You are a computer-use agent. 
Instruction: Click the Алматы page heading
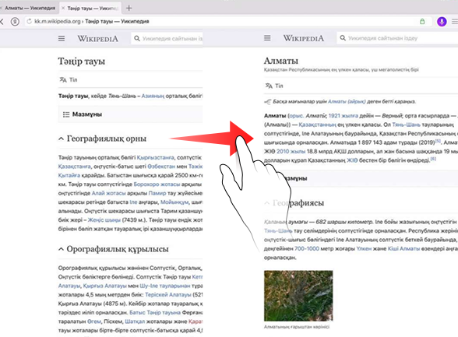point(281,61)
